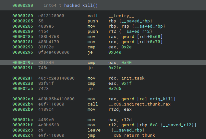The width and height of the screenshot is (206, 139).
Task: Click int64_t return type in header
Action: (x=53, y=6)
